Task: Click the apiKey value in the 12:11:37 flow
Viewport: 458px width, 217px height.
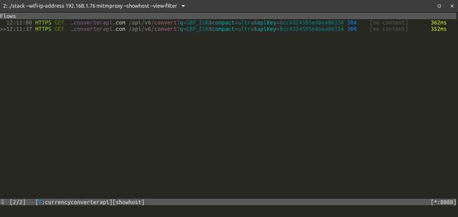Action: pos(311,29)
